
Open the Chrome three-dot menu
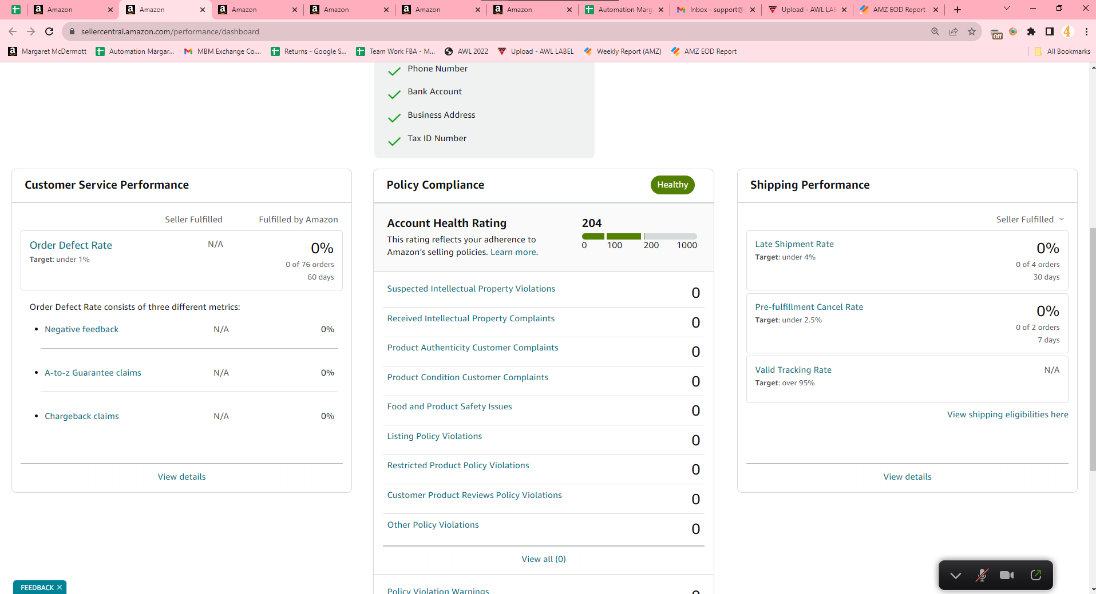pos(1086,31)
